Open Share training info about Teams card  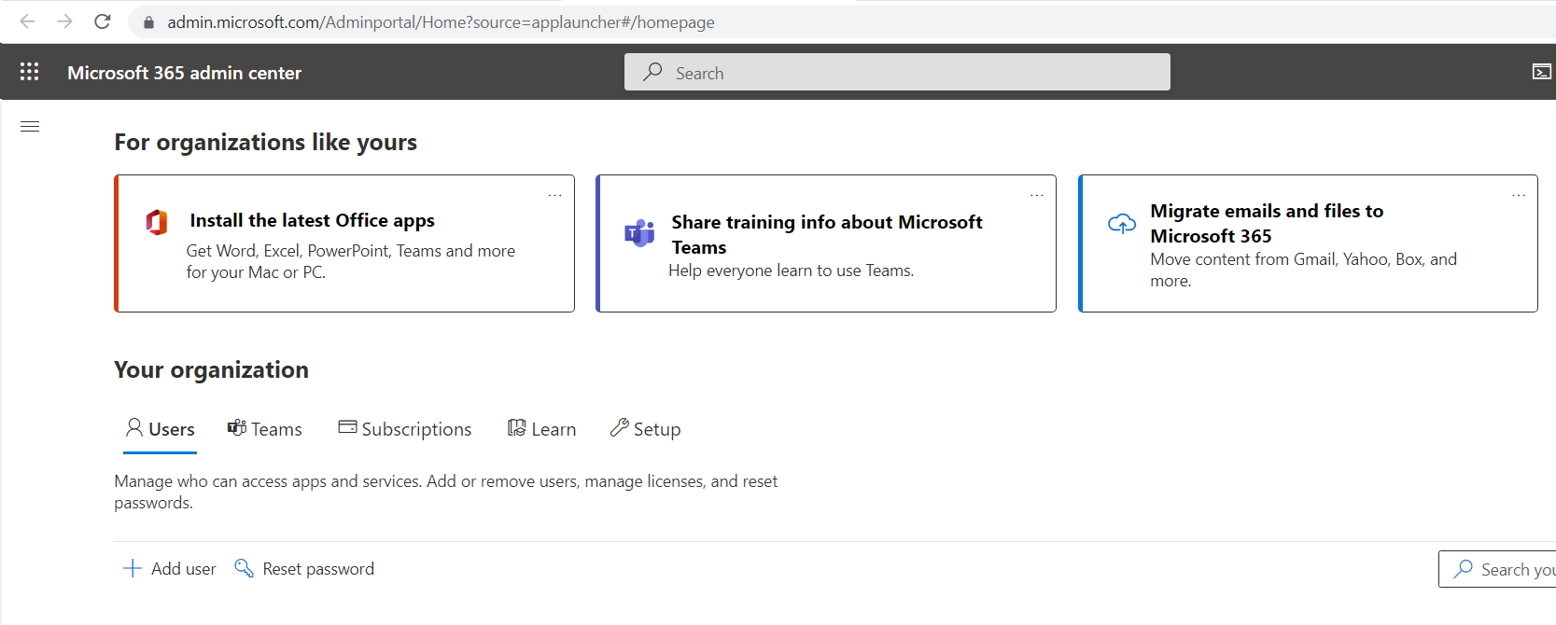[826, 243]
